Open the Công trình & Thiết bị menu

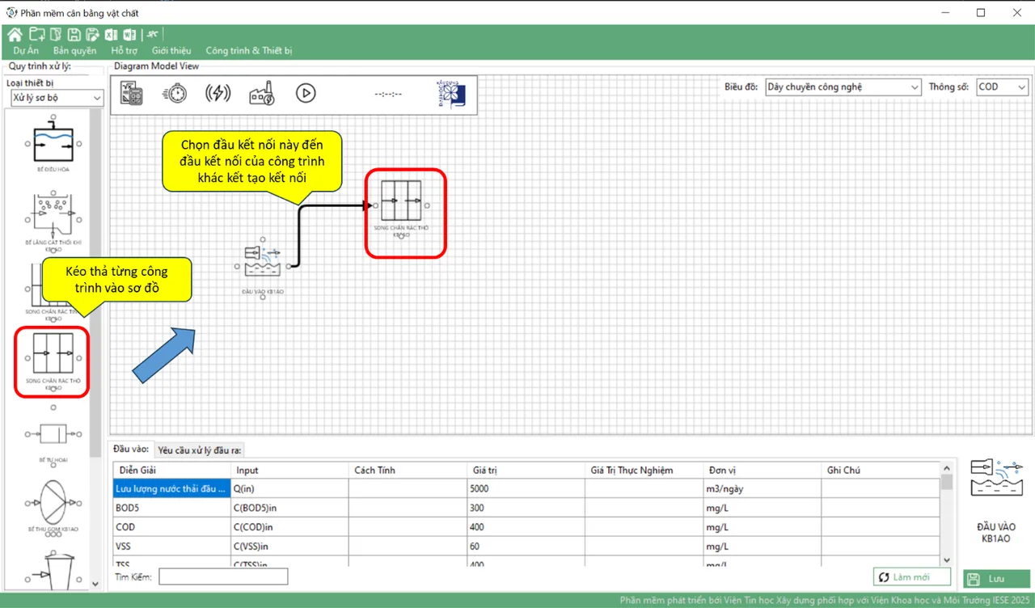click(x=249, y=51)
